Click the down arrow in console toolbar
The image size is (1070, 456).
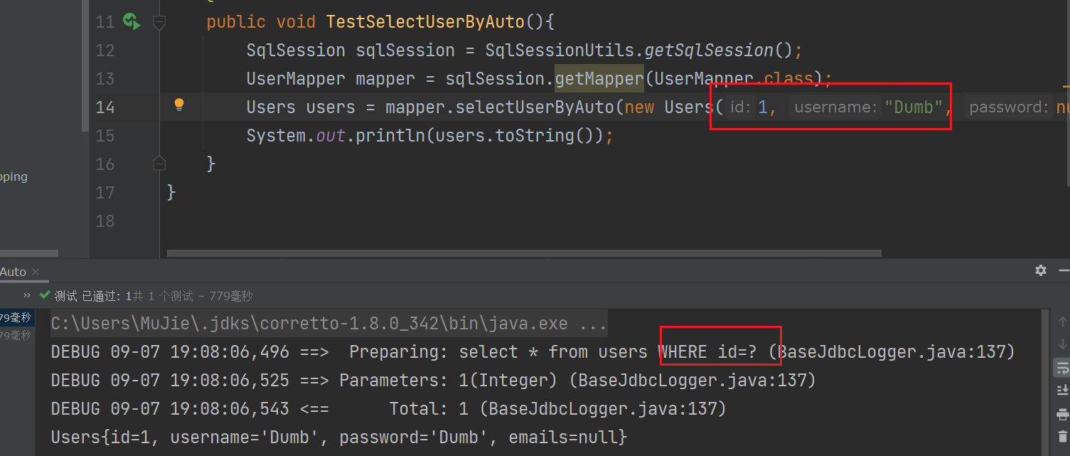click(x=1063, y=344)
